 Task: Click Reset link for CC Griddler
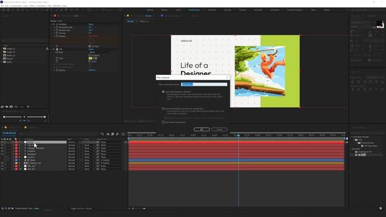click(91, 24)
